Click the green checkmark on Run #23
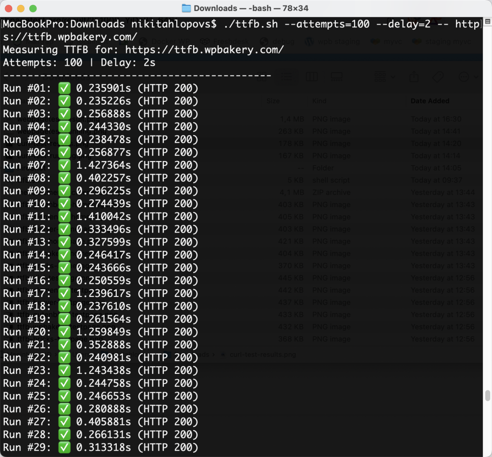 tap(64, 370)
